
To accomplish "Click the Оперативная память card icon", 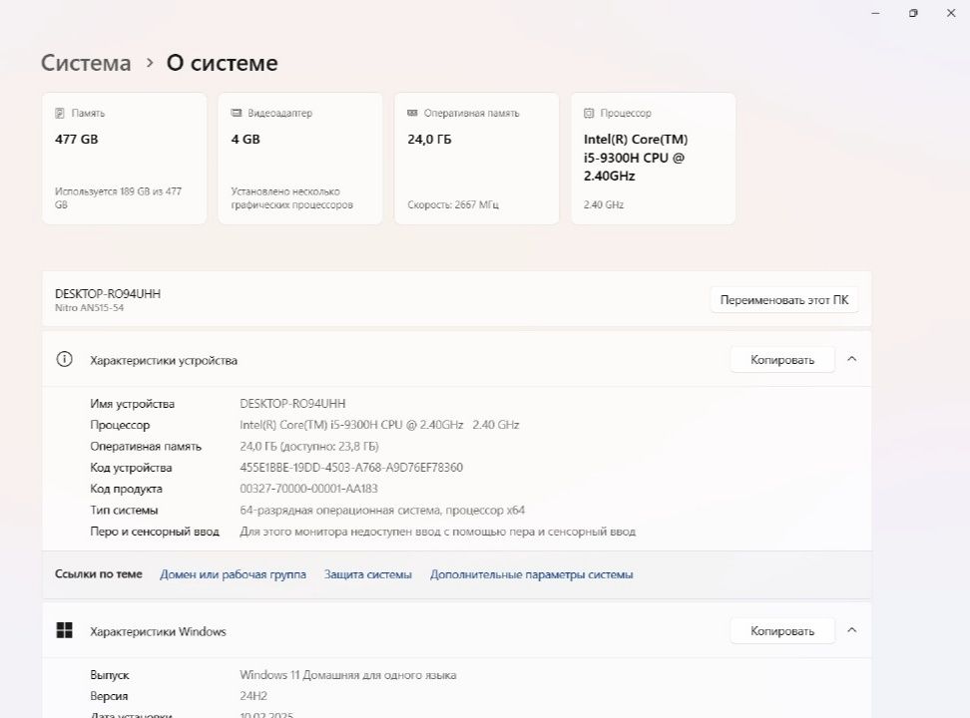I will [x=412, y=113].
